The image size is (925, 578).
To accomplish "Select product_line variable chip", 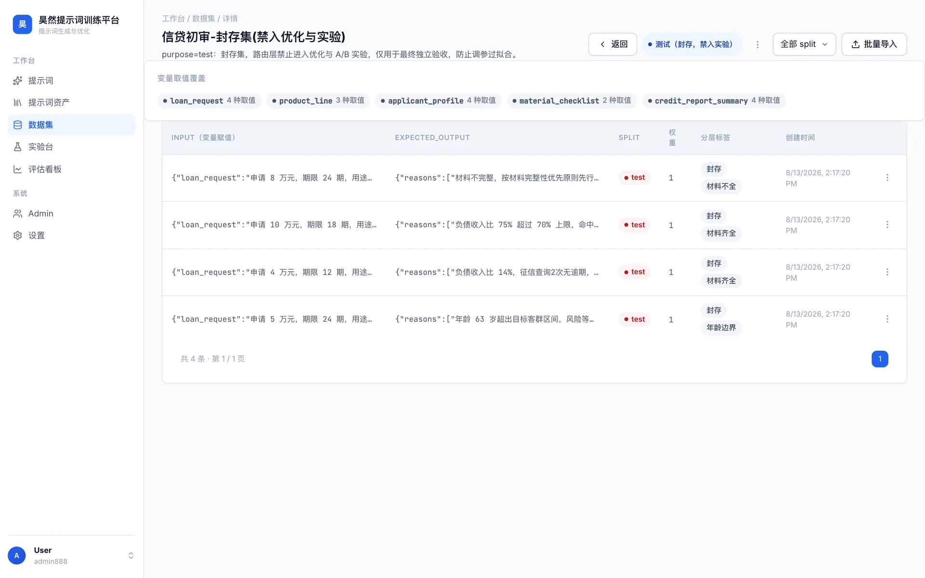I will [x=318, y=101].
